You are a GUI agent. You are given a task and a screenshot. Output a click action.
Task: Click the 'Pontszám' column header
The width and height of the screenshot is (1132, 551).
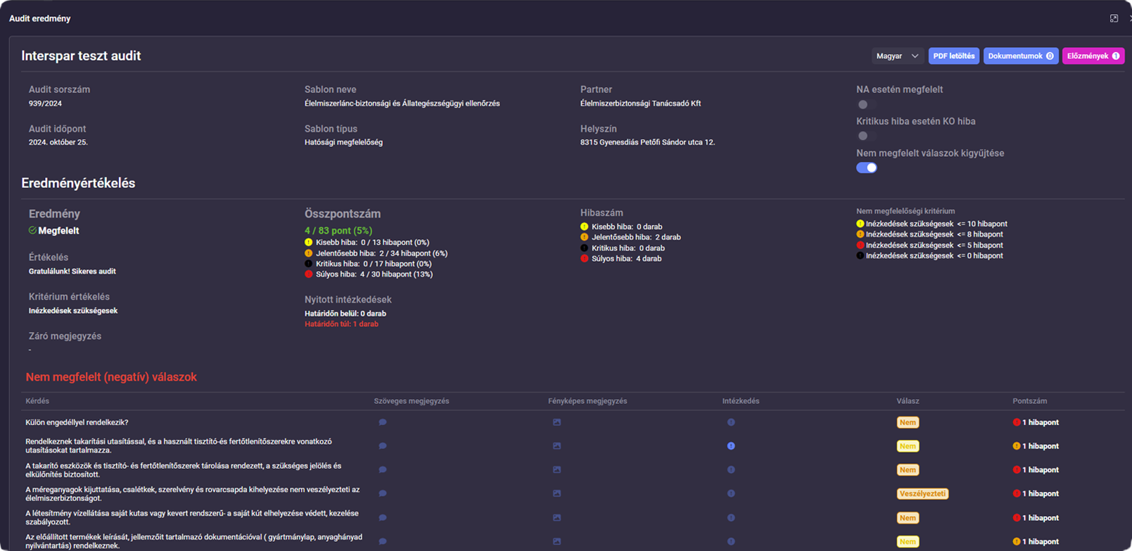(1029, 401)
